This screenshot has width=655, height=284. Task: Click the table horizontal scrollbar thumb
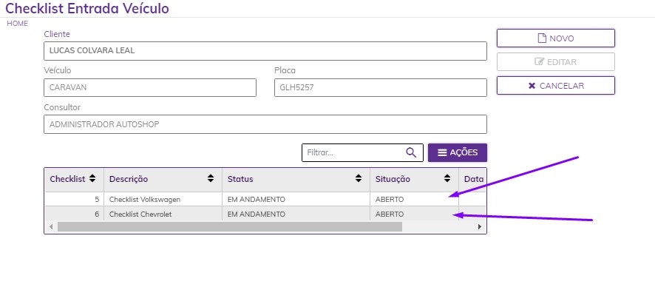coord(230,227)
